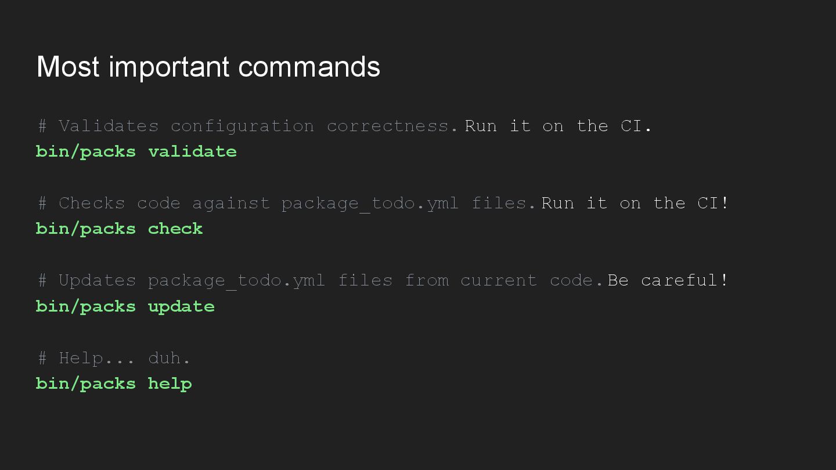This screenshot has height=470, width=836.
Task: Select the 'bin/packs validate' command text
Action: point(136,151)
